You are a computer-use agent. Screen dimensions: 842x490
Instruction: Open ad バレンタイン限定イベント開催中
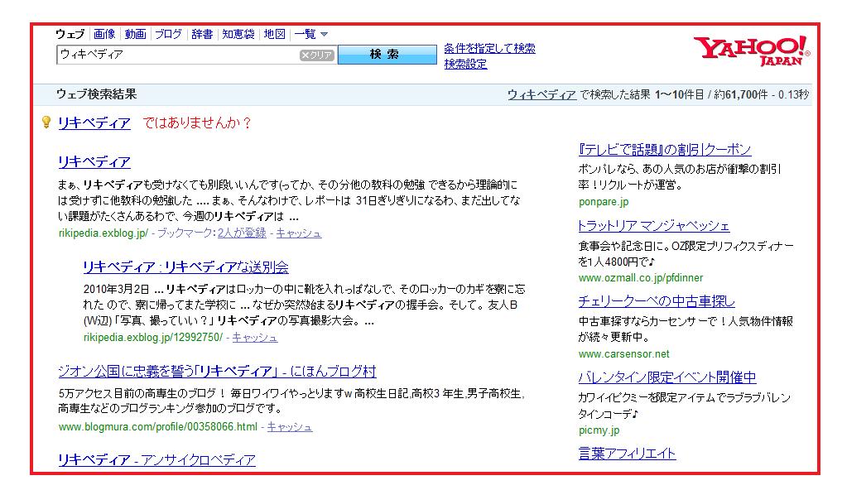(x=667, y=377)
